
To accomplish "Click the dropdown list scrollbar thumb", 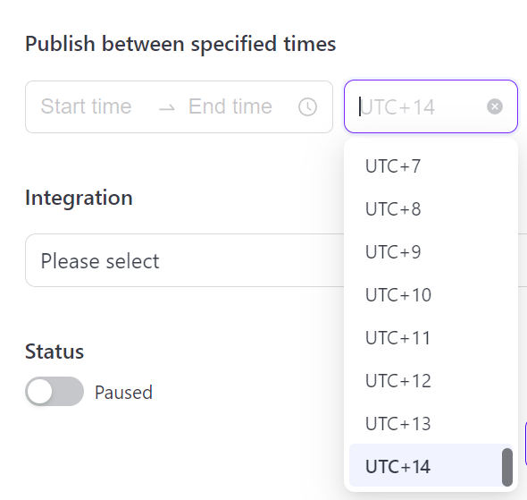I will (x=507, y=467).
